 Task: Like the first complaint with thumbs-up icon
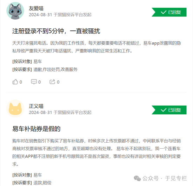coord(15,82)
